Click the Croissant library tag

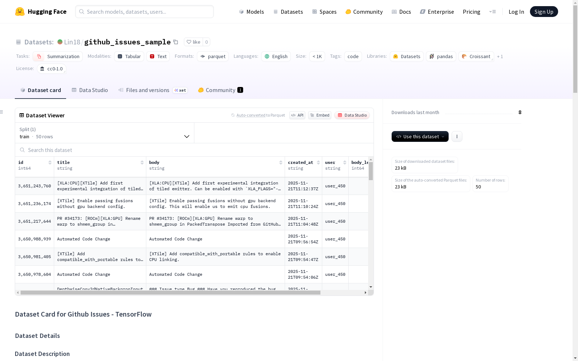[476, 56]
